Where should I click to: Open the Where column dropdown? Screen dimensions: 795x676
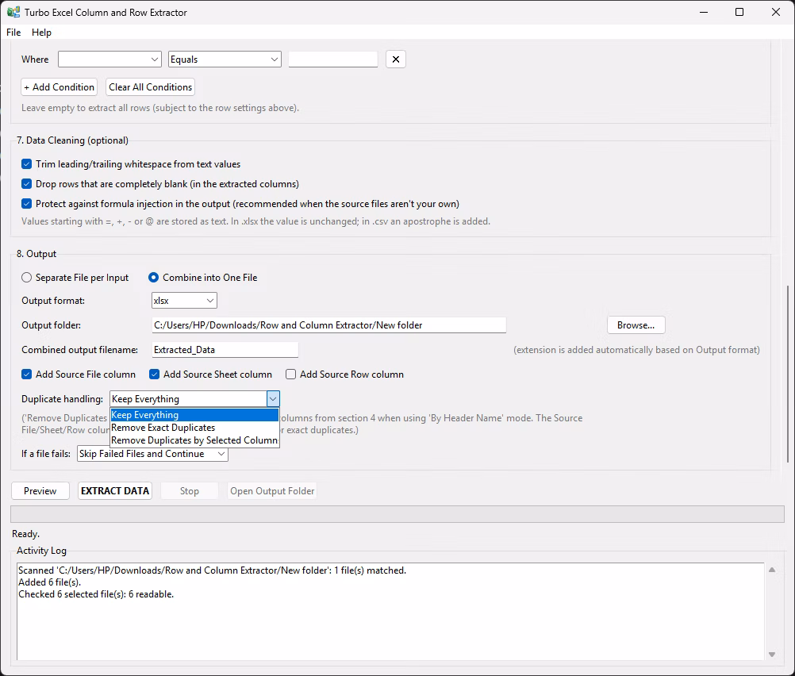(x=109, y=60)
